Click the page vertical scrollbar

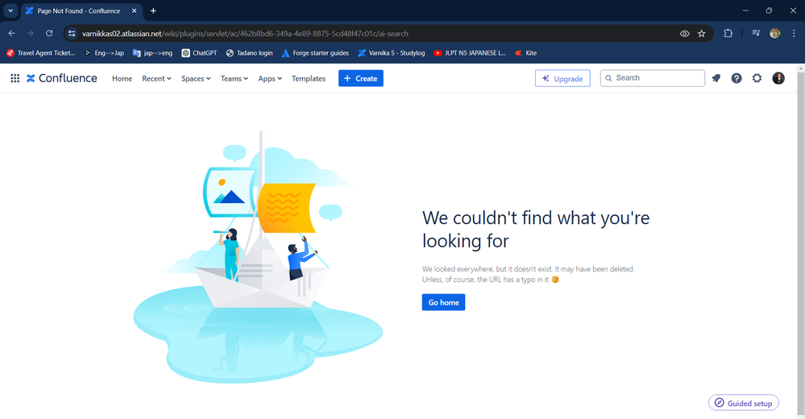801,242
